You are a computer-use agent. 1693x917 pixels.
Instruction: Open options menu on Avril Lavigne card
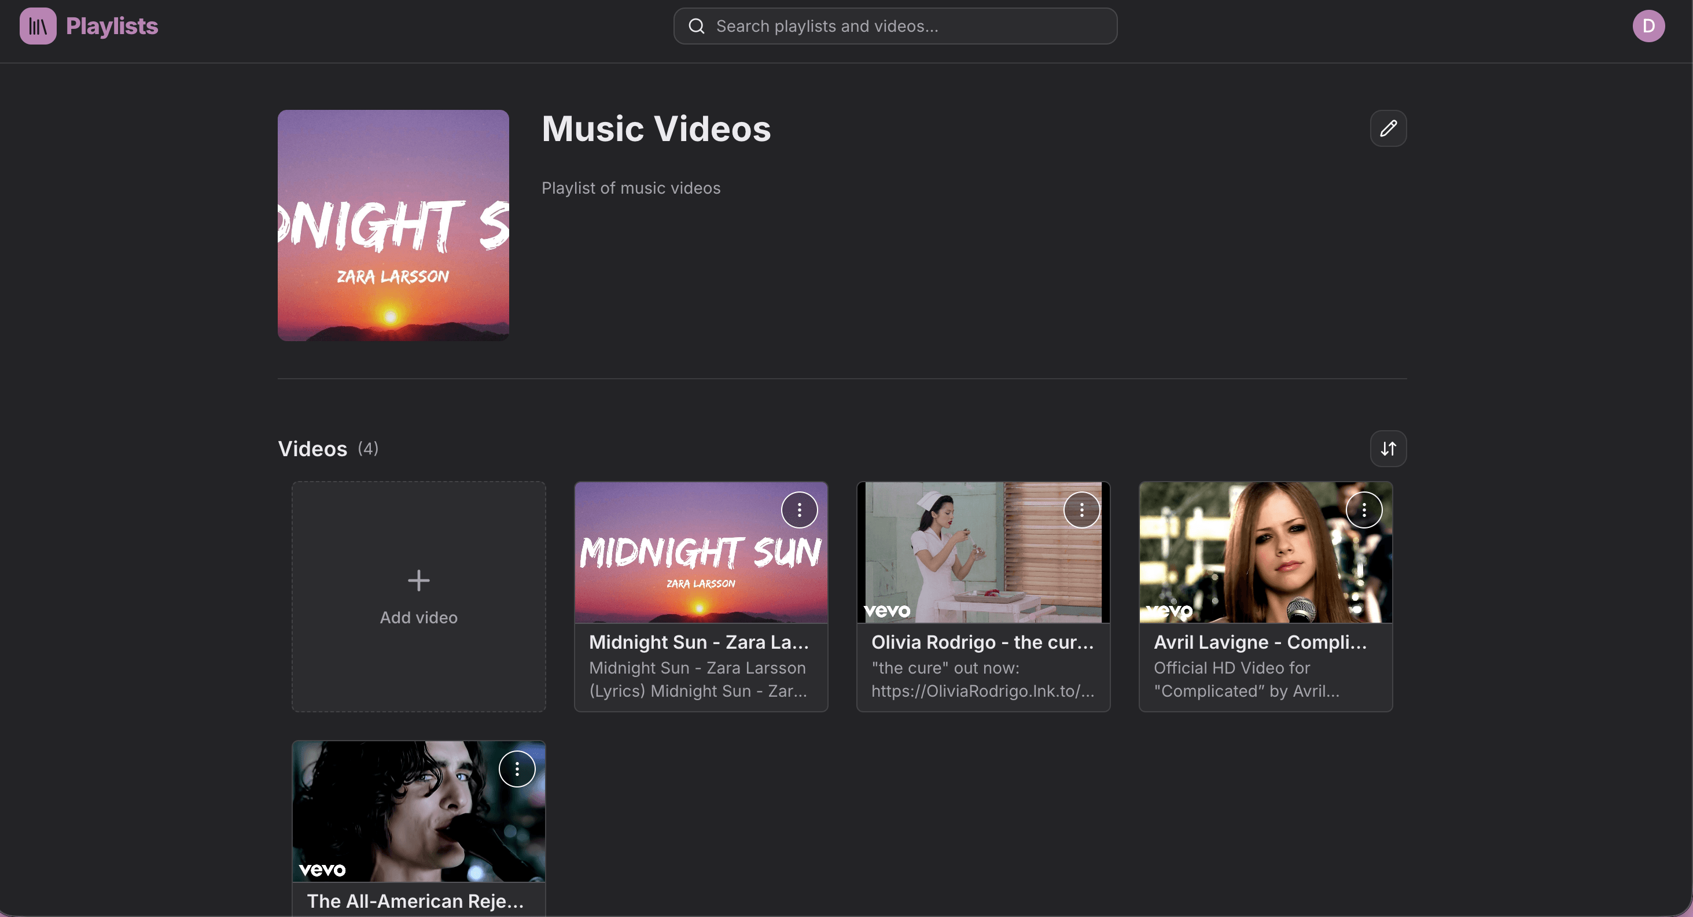coord(1364,510)
